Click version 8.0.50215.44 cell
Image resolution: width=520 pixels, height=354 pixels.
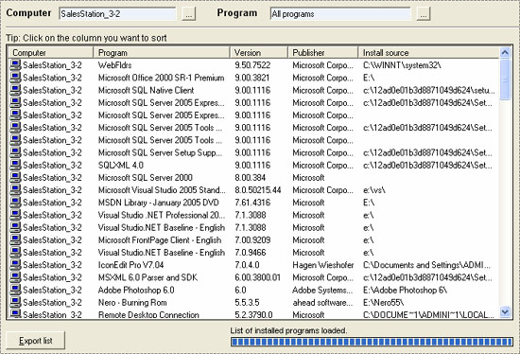(258, 190)
